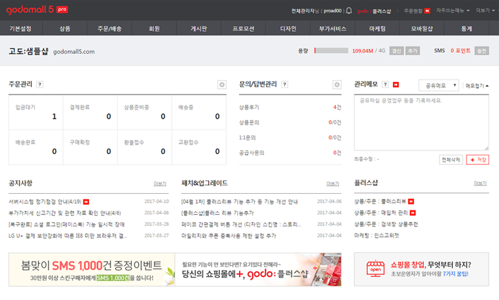Open 플러스샵 item 마케팅 : 인스고위젯

tap(376, 236)
